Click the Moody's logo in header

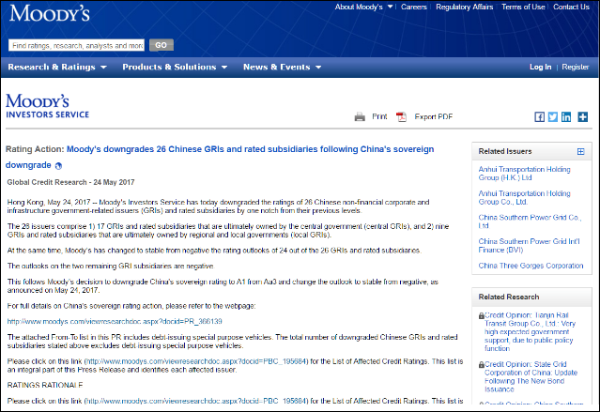tap(49, 16)
